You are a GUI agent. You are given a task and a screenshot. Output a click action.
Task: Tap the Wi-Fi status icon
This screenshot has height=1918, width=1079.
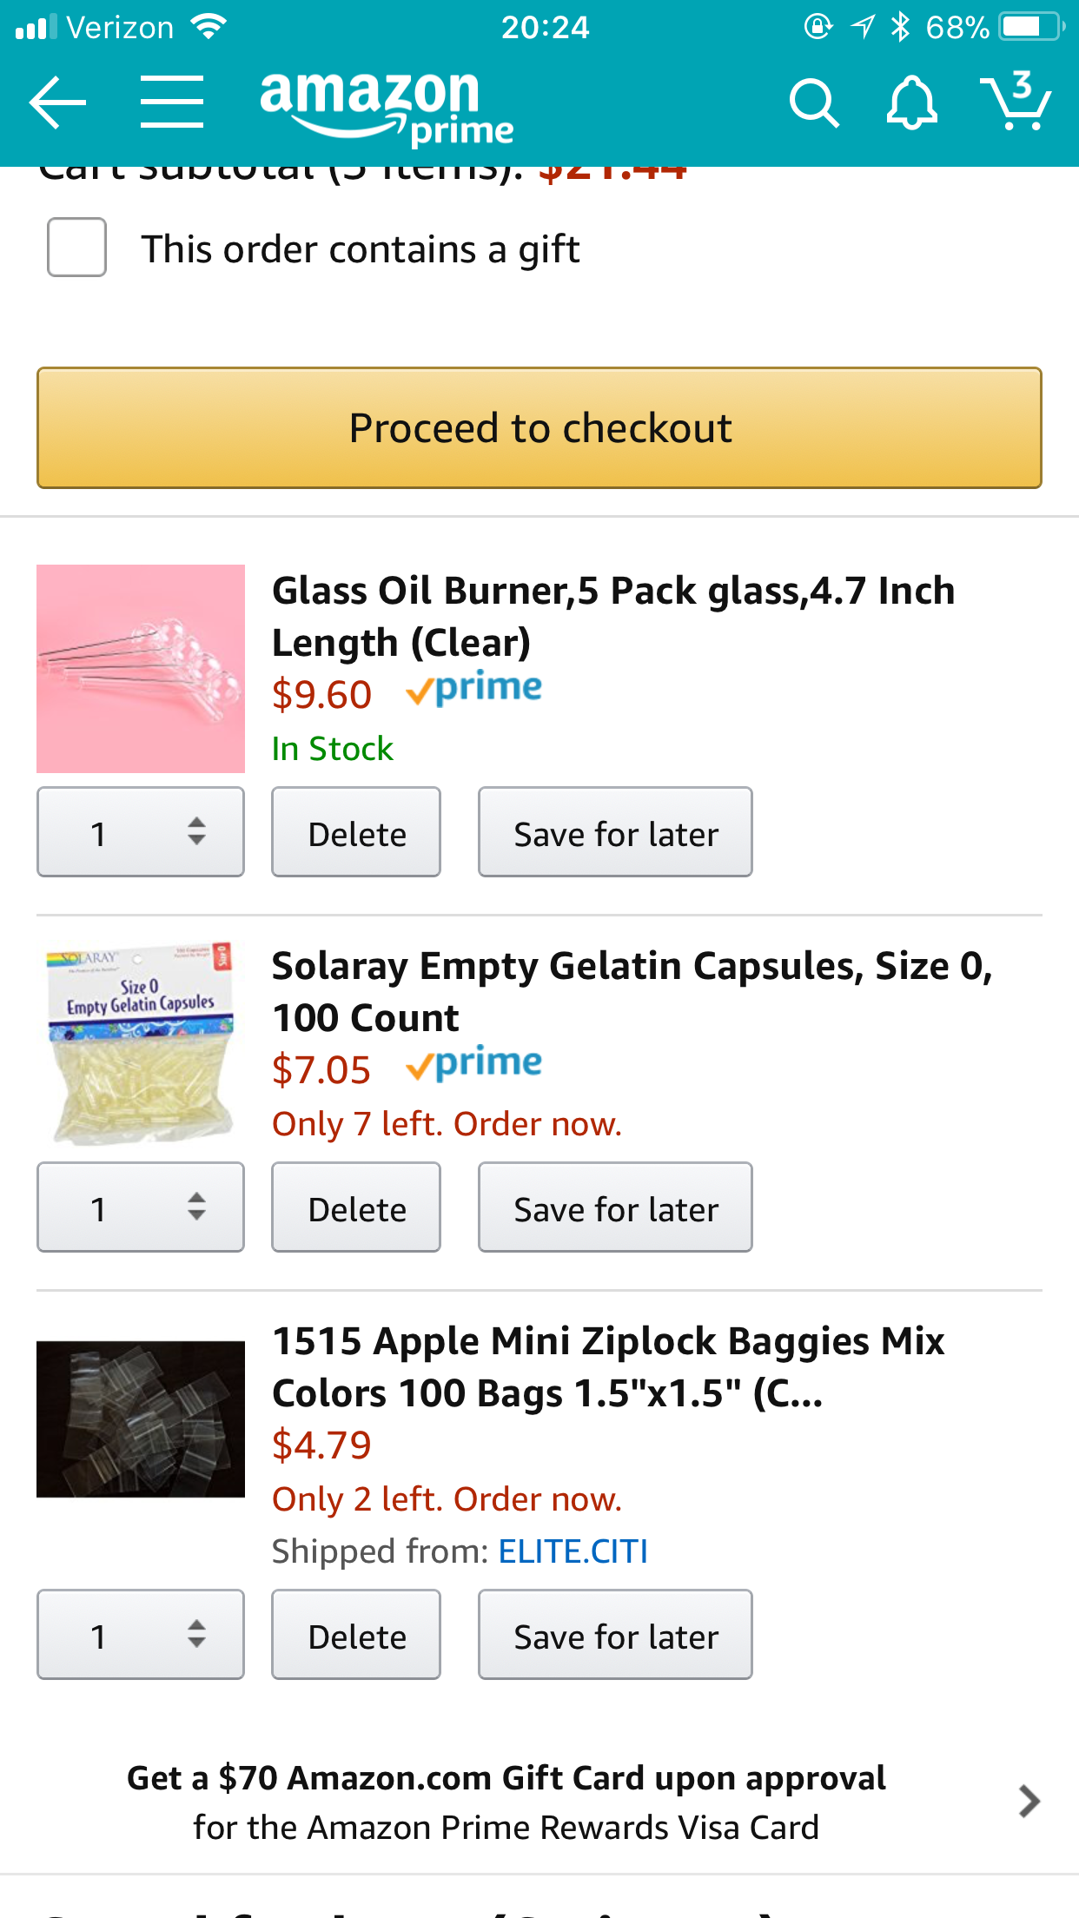[x=209, y=27]
